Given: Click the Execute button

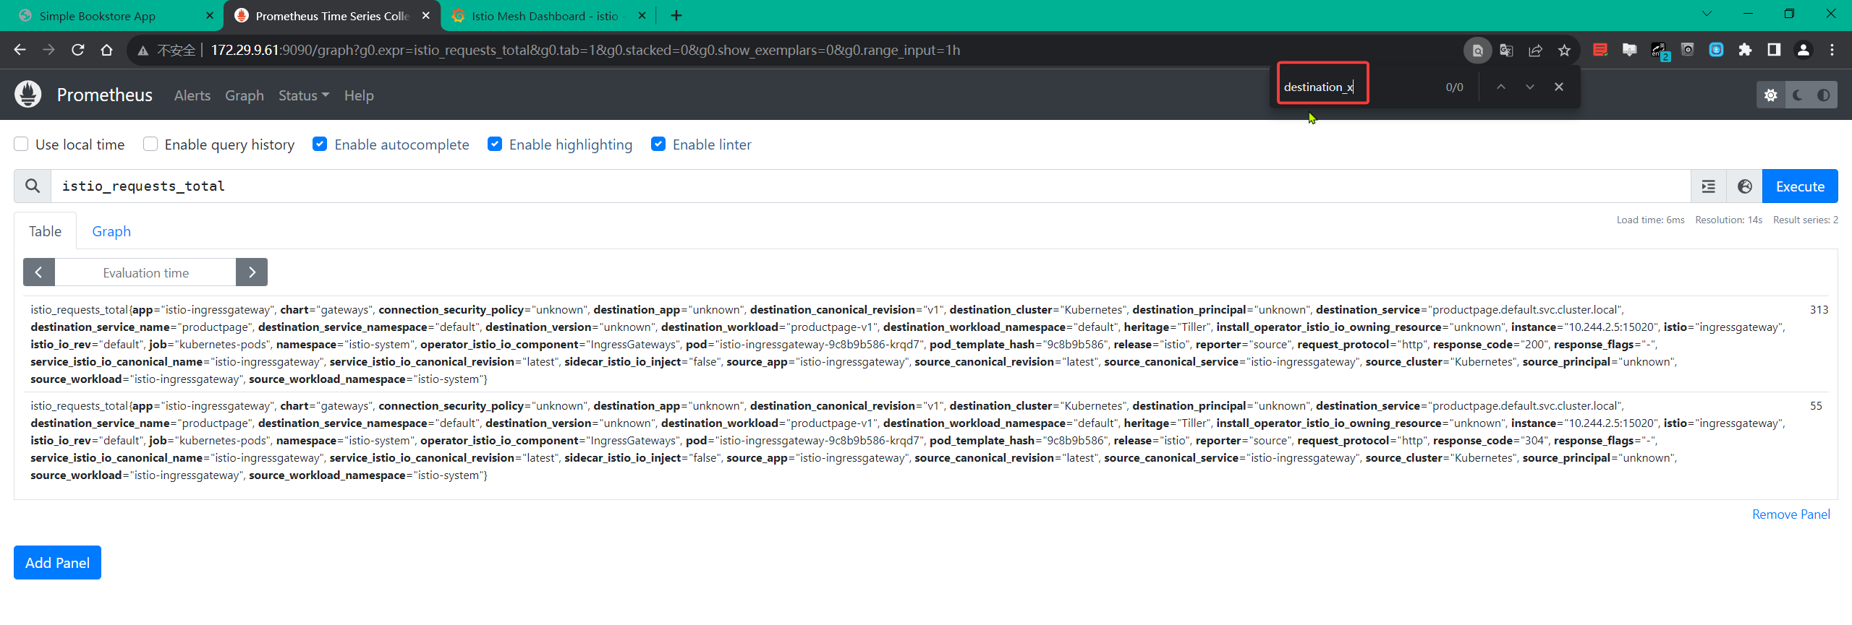Looking at the screenshot, I should [1800, 186].
